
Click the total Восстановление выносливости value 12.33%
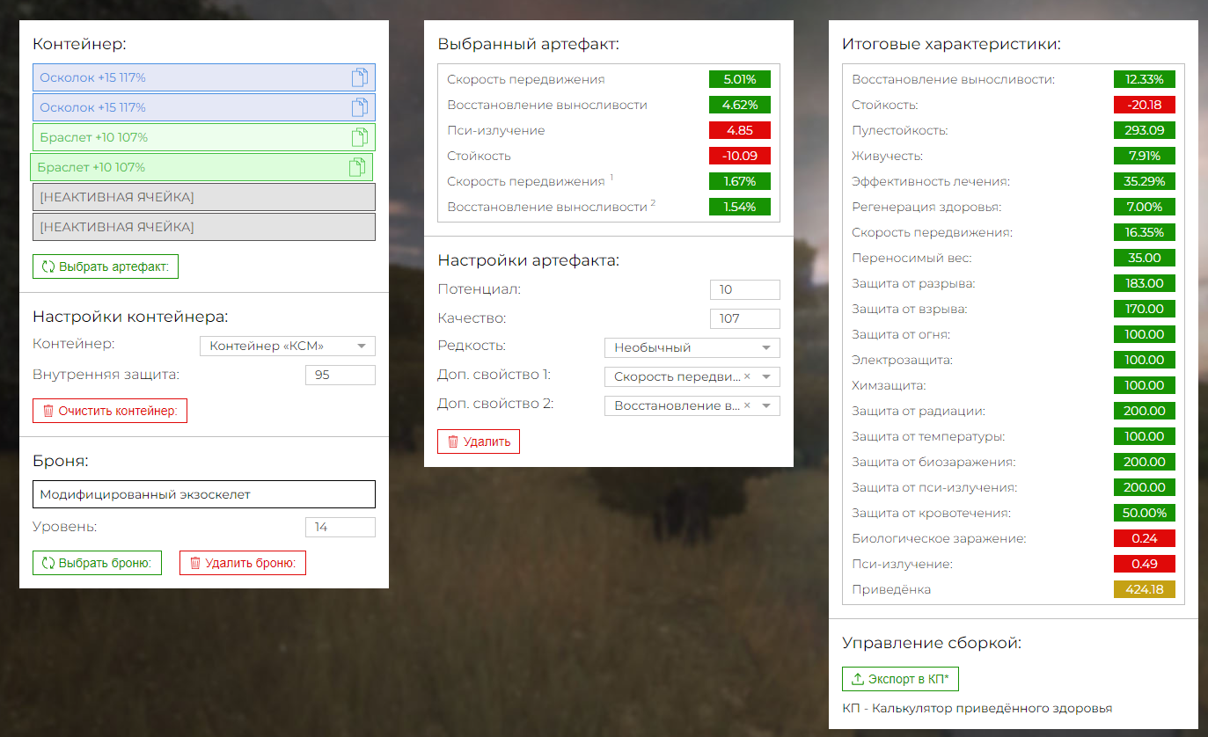tap(1145, 79)
